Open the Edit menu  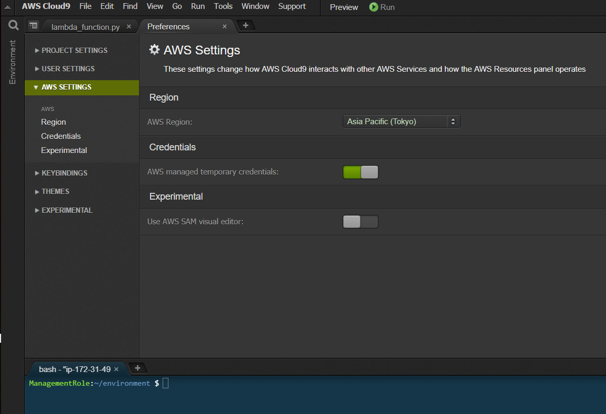[107, 6]
